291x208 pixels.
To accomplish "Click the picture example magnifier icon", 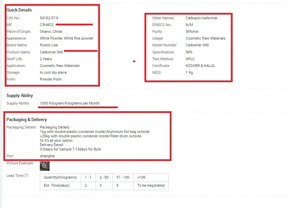I will (x=45, y=166).
